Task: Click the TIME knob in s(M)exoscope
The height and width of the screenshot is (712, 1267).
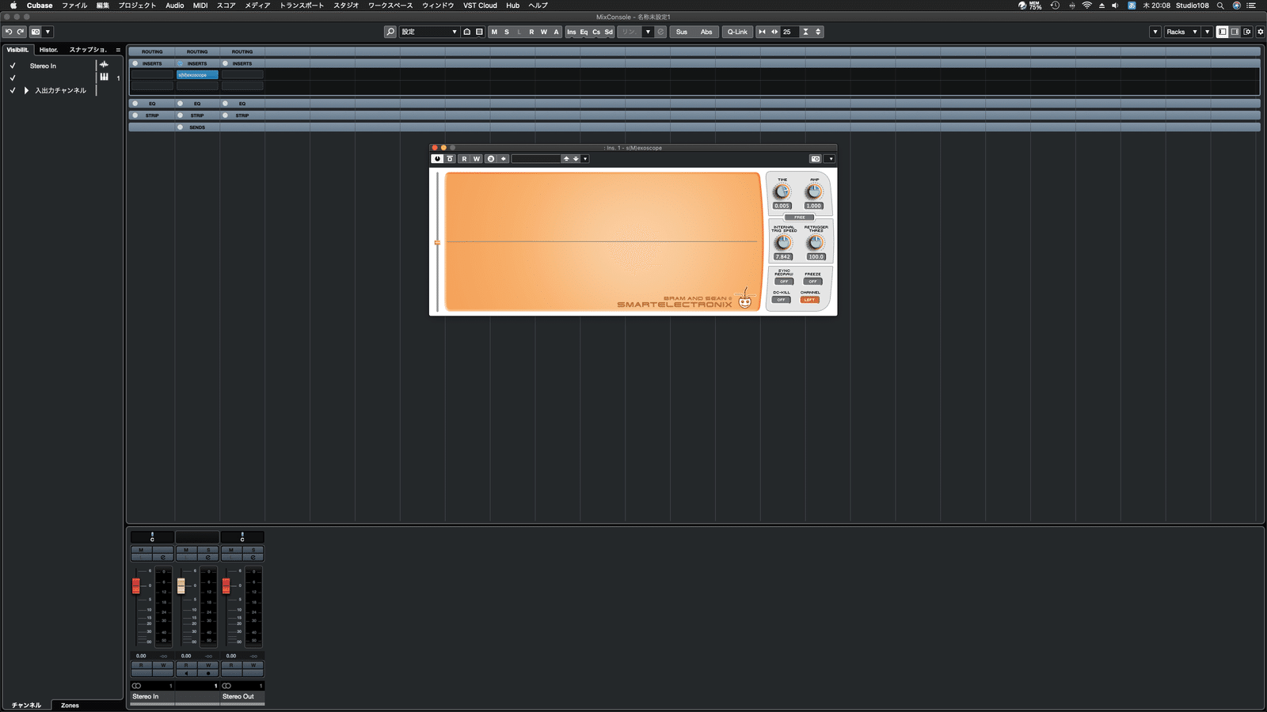Action: (782, 192)
